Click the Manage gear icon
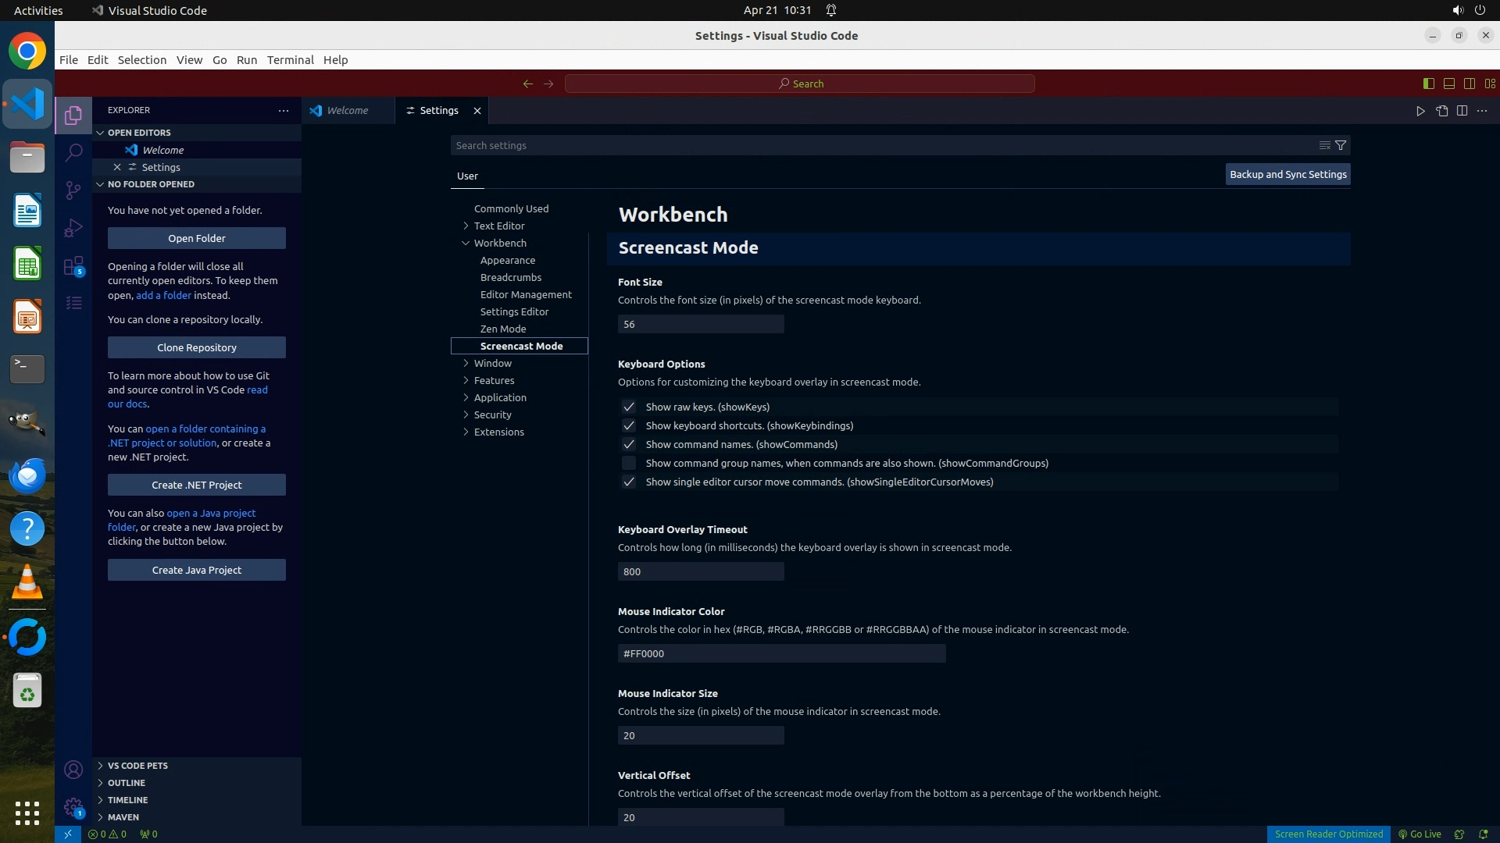This screenshot has height=843, width=1500. point(73,808)
